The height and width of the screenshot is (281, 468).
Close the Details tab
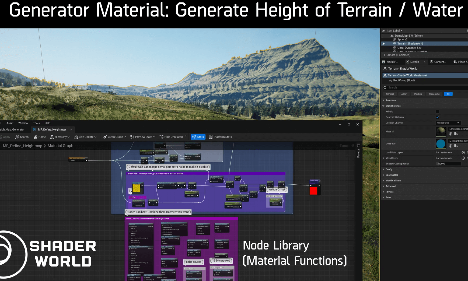[x=425, y=62]
